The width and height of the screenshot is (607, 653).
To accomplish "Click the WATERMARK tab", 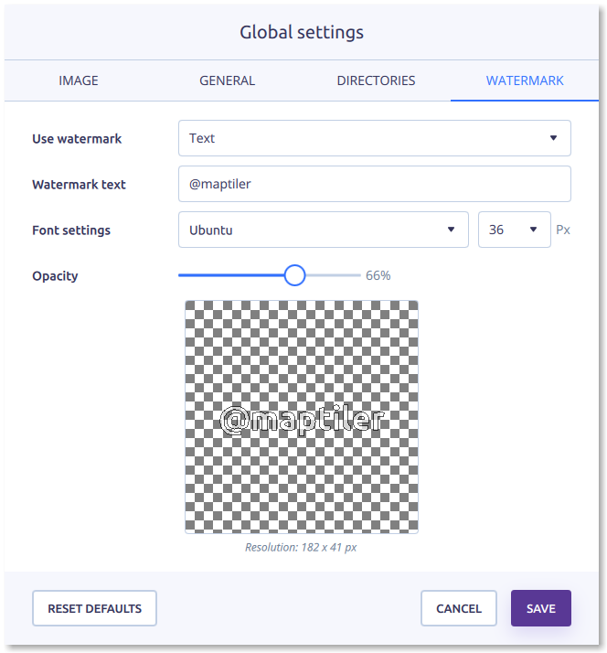I will 525,80.
